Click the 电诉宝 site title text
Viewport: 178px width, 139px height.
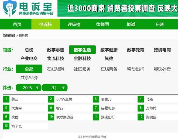[x=36, y=6]
